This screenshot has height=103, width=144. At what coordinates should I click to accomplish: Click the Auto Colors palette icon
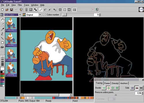(x=2, y=15)
